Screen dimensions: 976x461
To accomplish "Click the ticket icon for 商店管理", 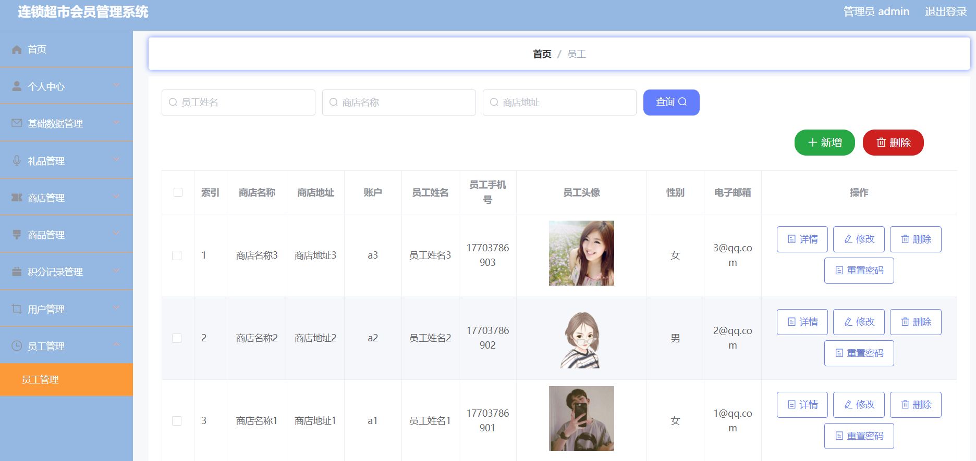I will (17, 198).
